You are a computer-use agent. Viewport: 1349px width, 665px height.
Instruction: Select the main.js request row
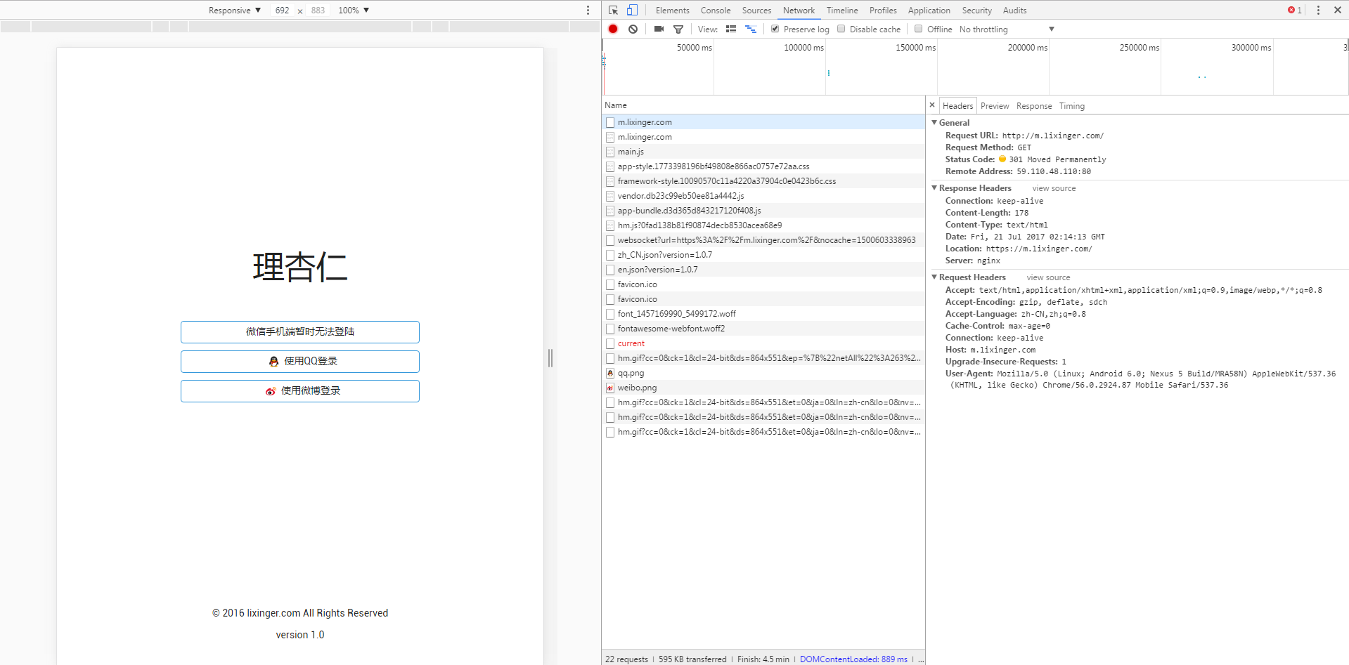tap(631, 152)
